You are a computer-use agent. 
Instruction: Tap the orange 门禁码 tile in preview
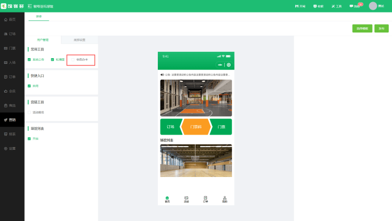(x=196, y=127)
